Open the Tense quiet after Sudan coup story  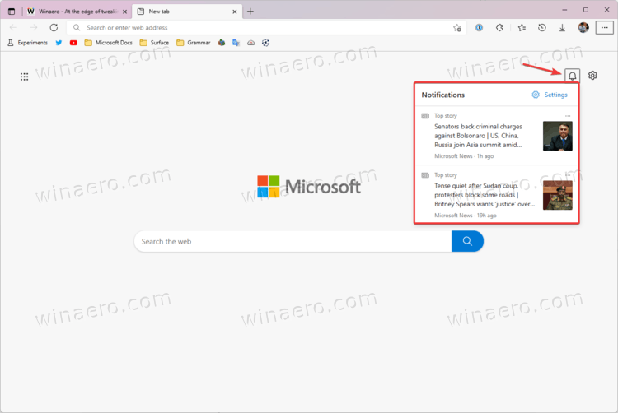[x=485, y=195]
